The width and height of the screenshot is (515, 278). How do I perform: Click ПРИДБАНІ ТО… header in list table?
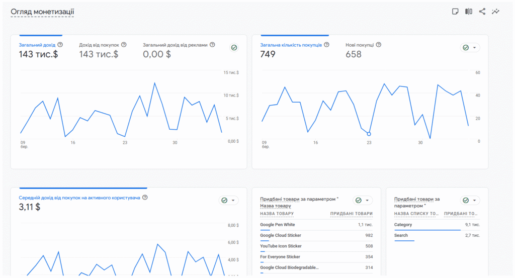461,214
